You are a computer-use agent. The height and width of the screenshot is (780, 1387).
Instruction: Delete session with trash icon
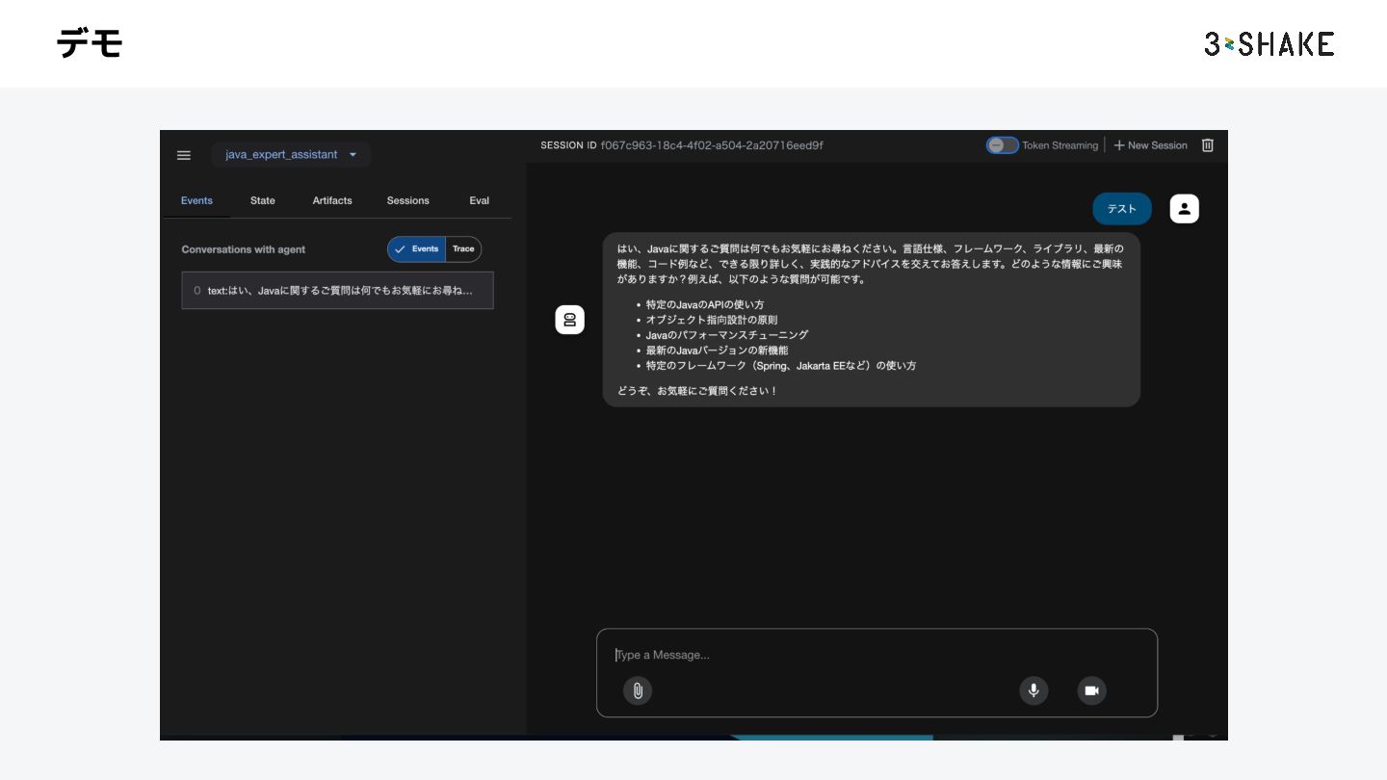1208,145
